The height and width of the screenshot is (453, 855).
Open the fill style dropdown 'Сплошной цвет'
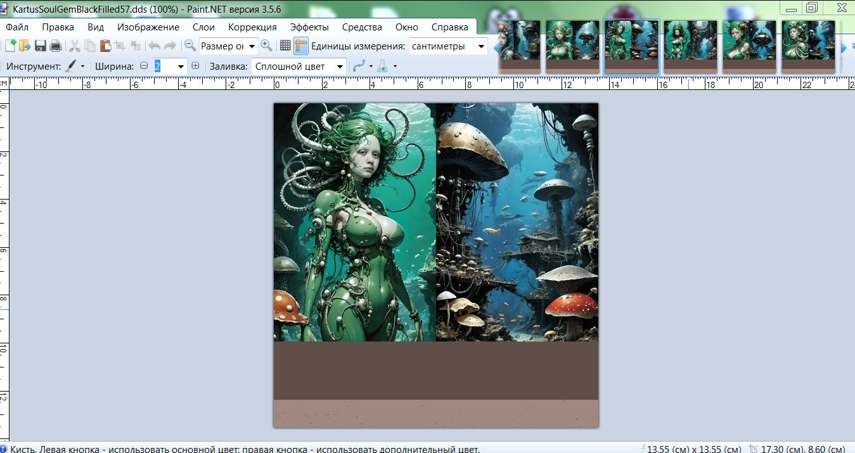point(340,67)
